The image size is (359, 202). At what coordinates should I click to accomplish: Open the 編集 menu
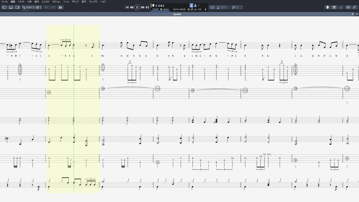[13, 1]
